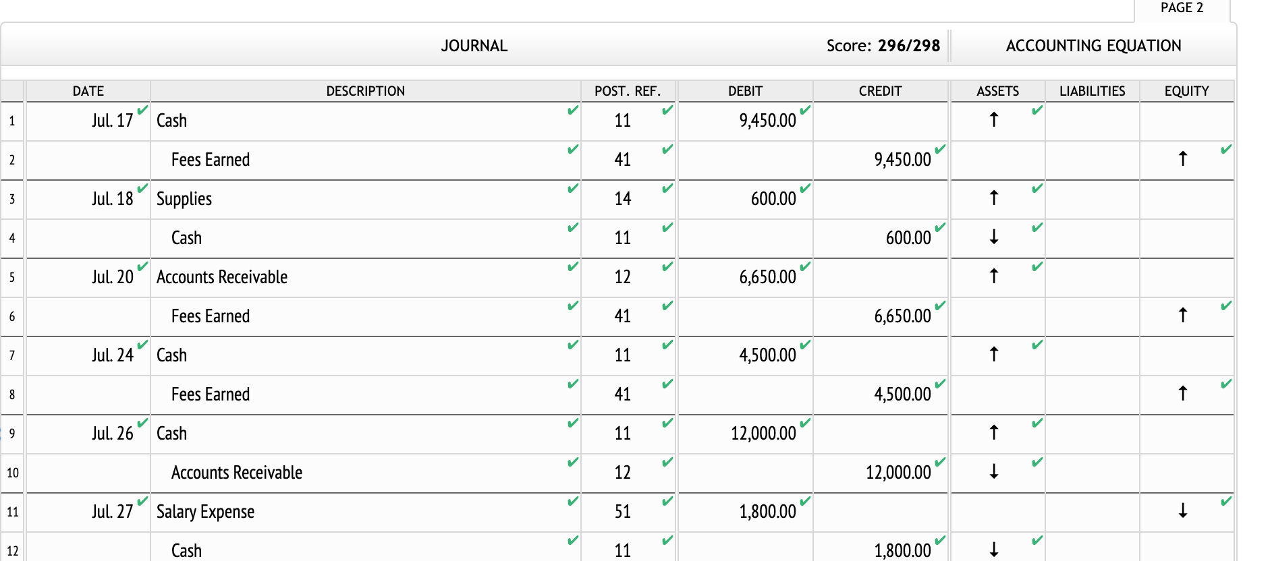Click post ref 14 for Supplies
The height and width of the screenshot is (561, 1270).
(622, 199)
